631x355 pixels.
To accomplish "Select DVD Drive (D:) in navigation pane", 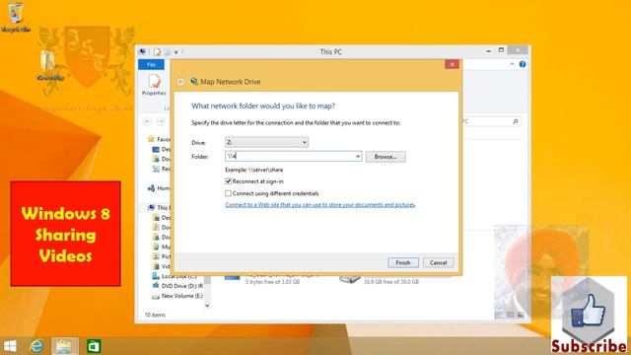I will [177, 286].
